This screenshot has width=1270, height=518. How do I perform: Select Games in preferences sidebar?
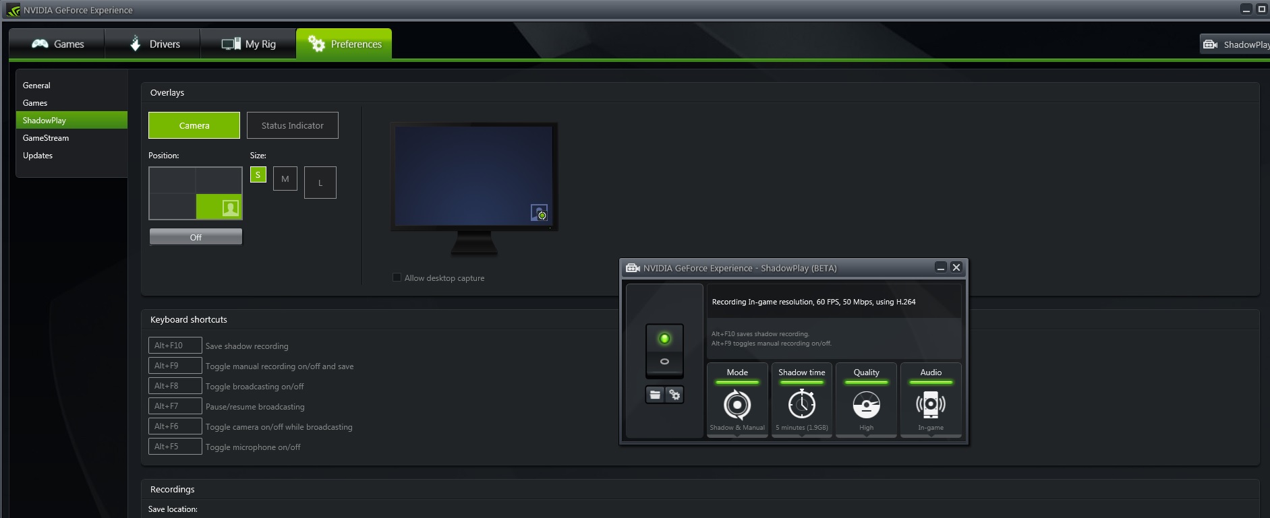(71, 103)
